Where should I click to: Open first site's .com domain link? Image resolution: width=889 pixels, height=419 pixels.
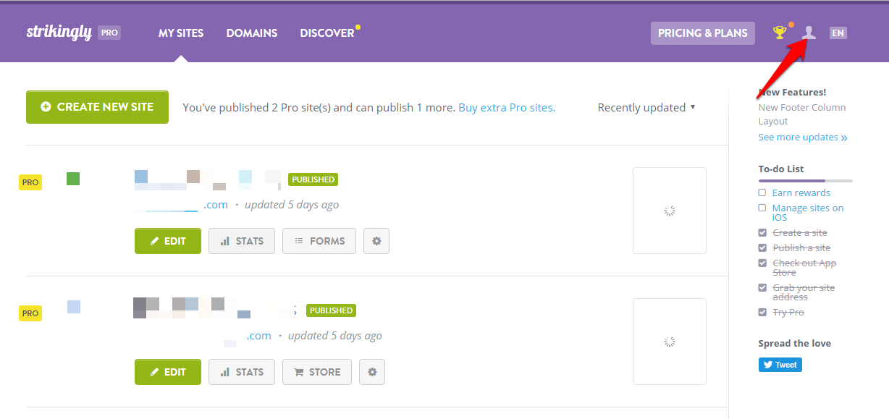pyautogui.click(x=216, y=205)
